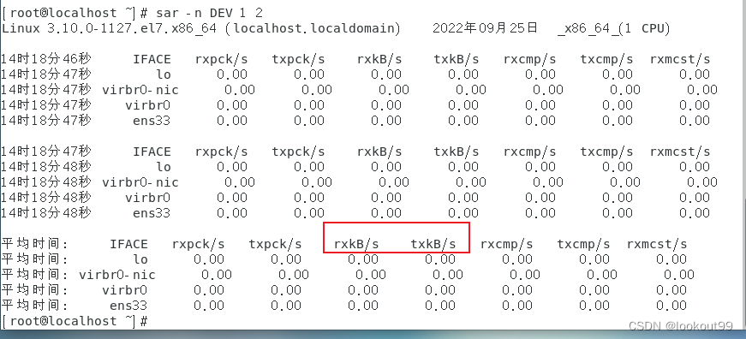Click the 平均时间 lo rxkB/s value
This screenshot has height=339, width=746.
click(x=363, y=259)
